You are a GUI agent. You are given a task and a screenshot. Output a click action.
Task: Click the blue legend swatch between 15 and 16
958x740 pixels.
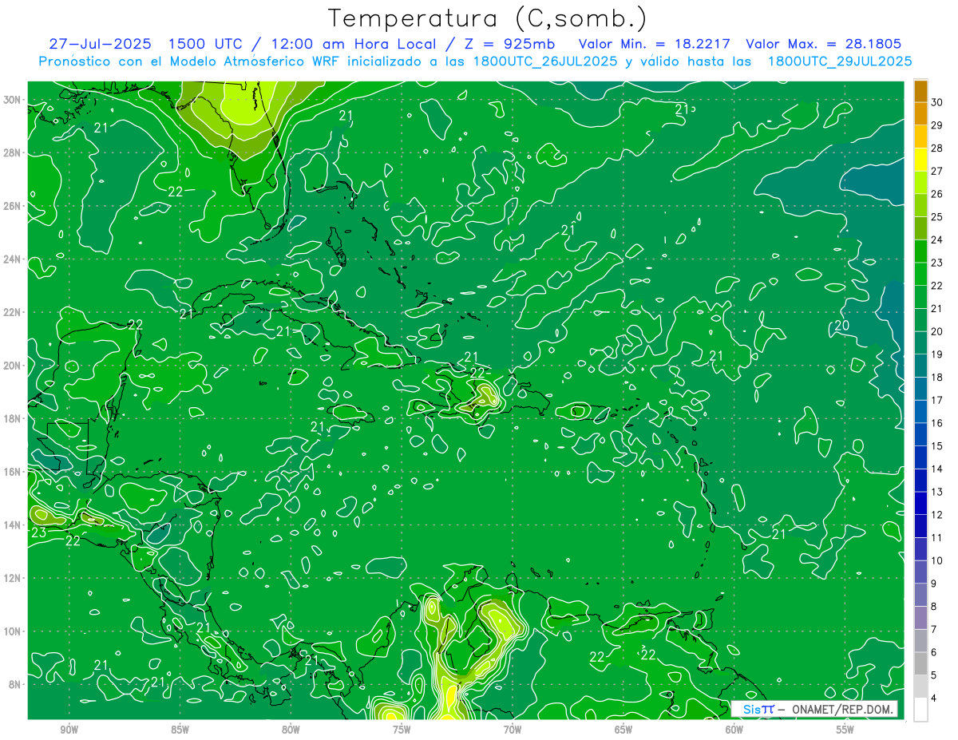click(x=920, y=435)
